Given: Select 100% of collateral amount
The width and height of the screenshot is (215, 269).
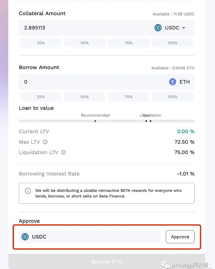Looking at the screenshot, I should pos(172,43).
